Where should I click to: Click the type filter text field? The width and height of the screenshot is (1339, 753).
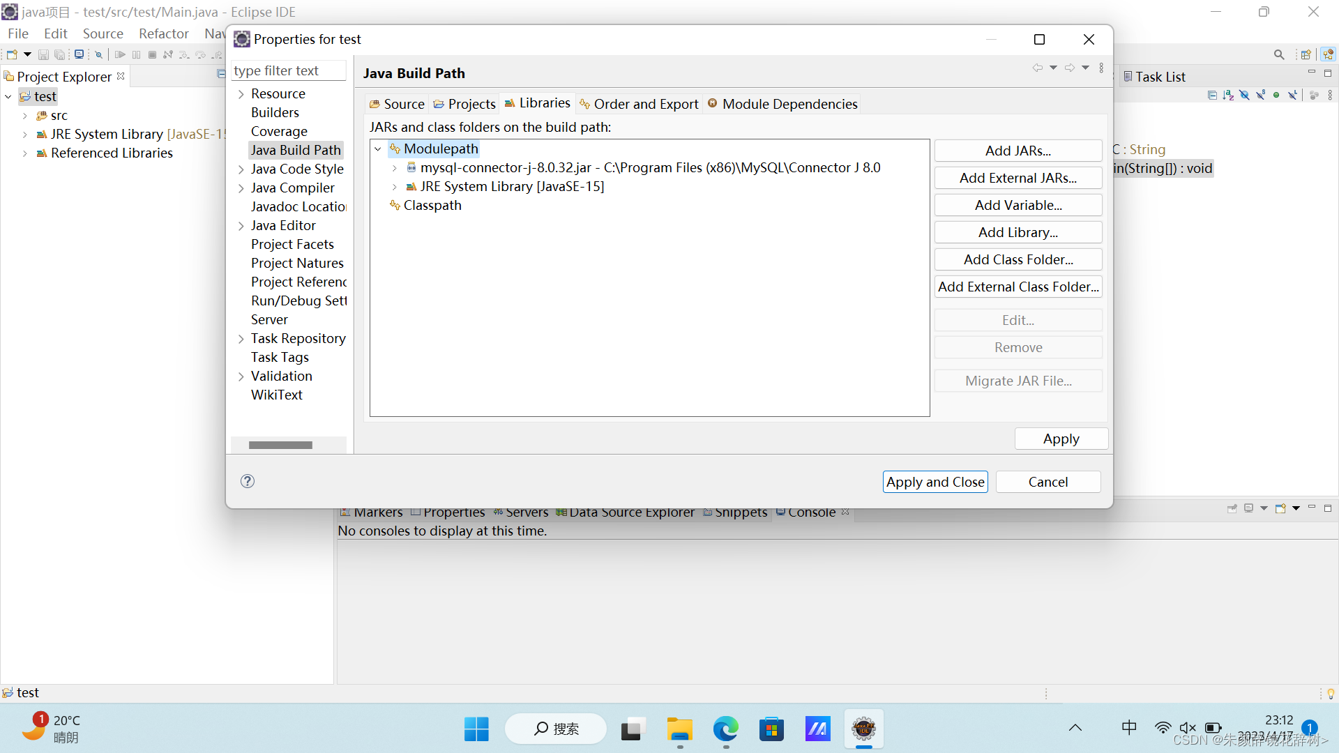pyautogui.click(x=288, y=71)
